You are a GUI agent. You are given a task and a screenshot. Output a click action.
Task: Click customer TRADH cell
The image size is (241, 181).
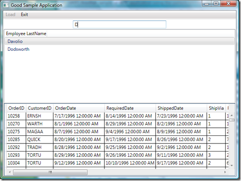pyautogui.click(x=39, y=147)
